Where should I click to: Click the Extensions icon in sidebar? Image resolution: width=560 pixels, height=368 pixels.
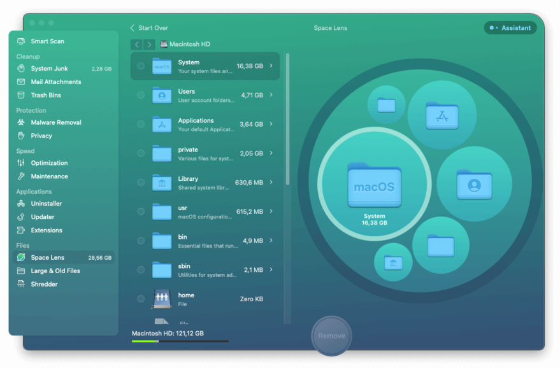21,230
